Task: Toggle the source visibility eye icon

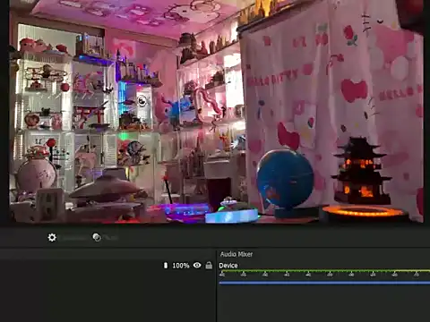Action: click(197, 265)
